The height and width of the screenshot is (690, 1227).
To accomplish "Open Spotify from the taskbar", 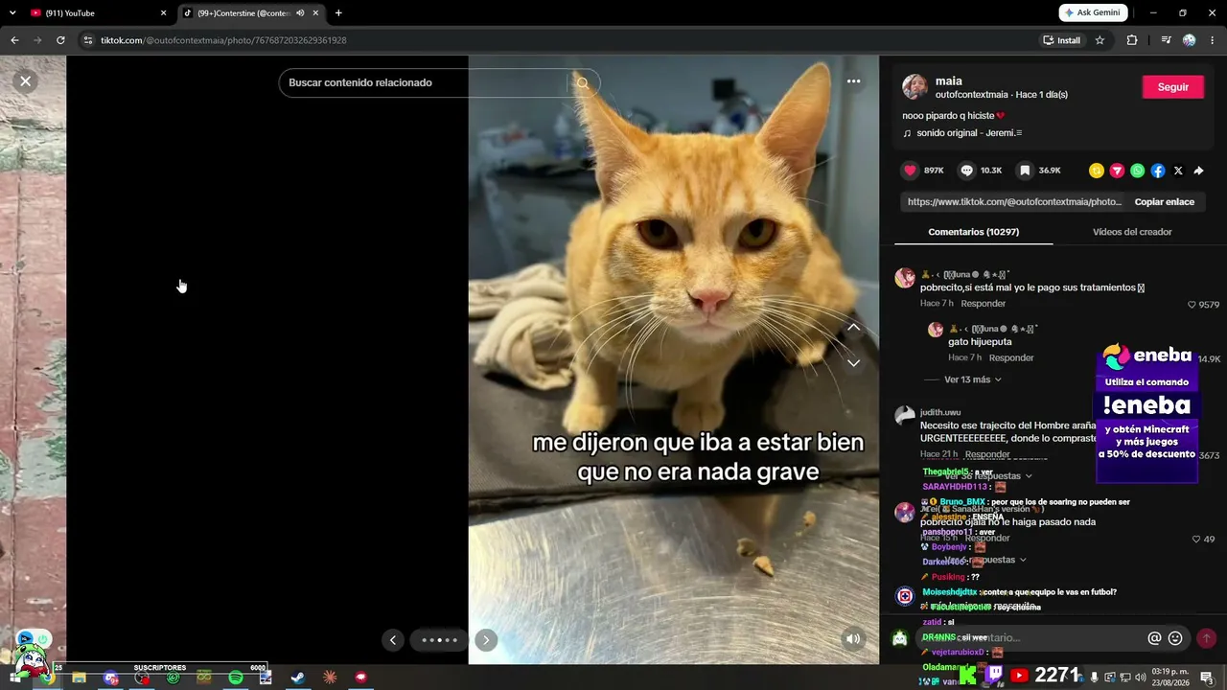I will coord(236,678).
